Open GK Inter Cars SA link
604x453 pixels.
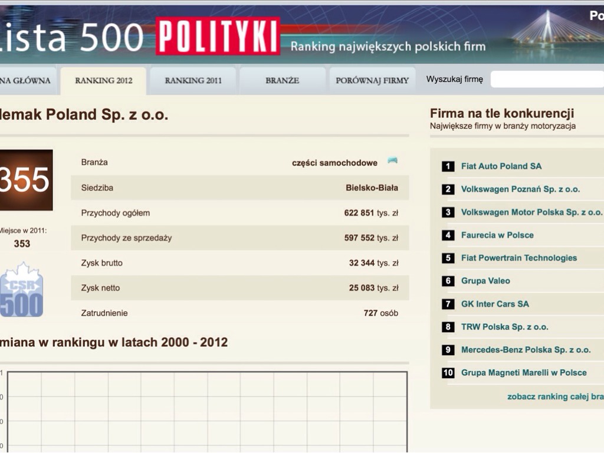pos(495,304)
